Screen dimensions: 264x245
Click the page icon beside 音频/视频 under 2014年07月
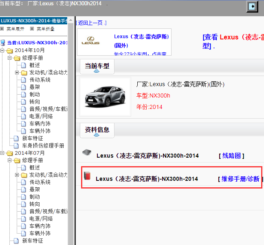24,211
